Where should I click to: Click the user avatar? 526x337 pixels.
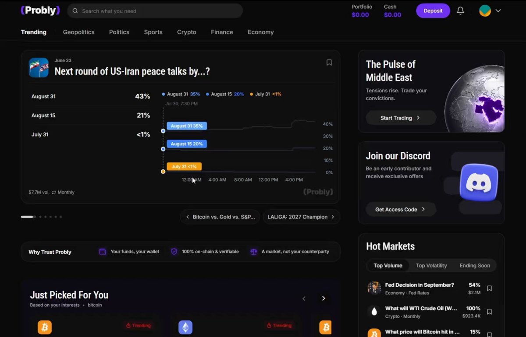485,11
